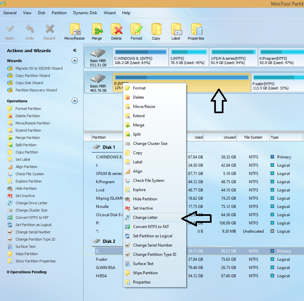Choose Set Inactive in context menu
The width and height of the screenshot is (304, 301).
click(155, 208)
